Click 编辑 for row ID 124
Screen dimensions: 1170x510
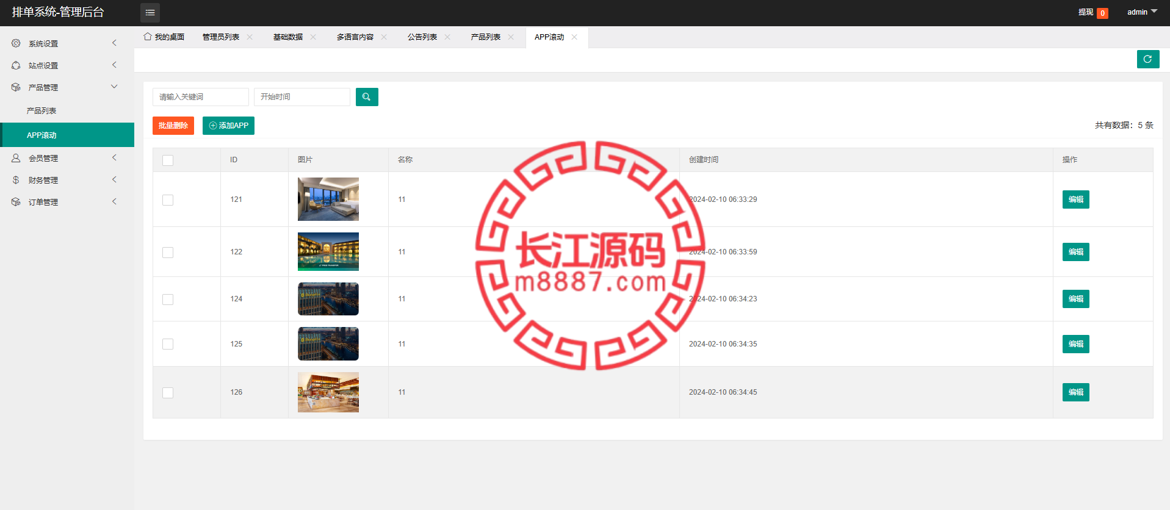point(1076,299)
